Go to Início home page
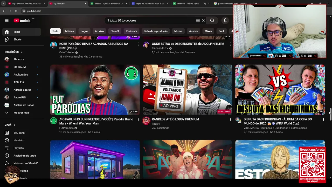Screen dimensions: 332x187 click(x=22, y=32)
